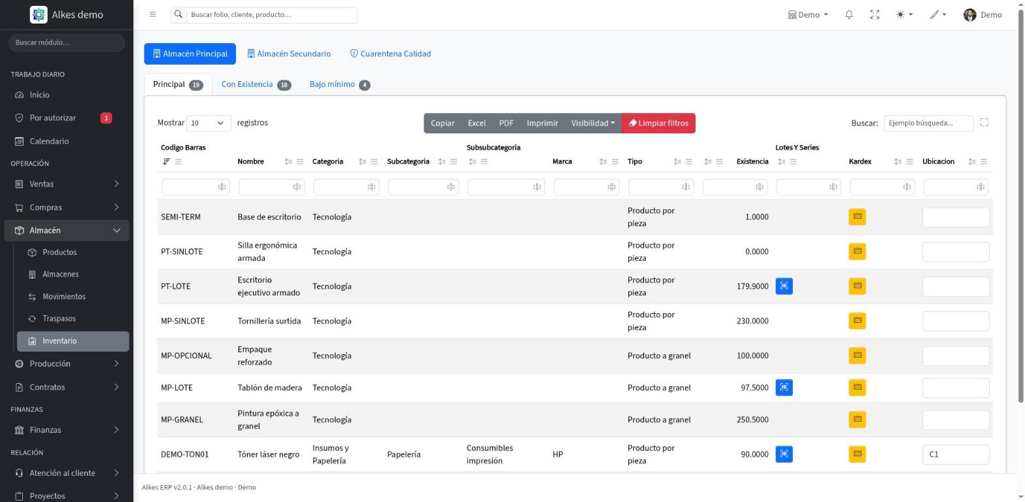This screenshot has height=502, width=1025.
Task: Export the table to Excel
Action: [477, 123]
